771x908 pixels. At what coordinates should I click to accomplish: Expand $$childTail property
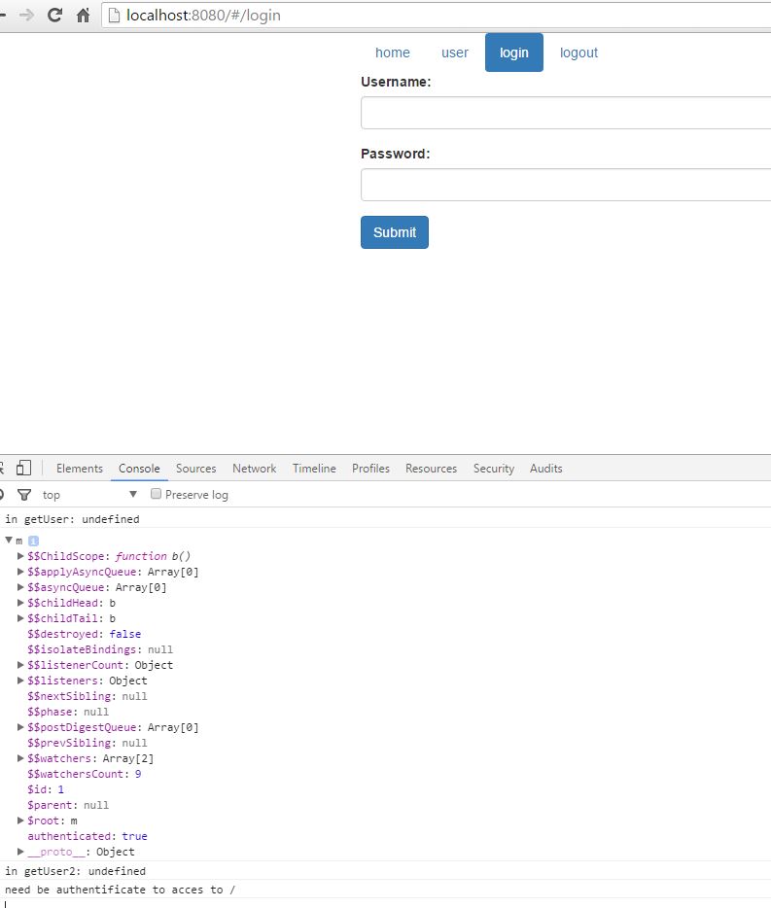(x=20, y=618)
